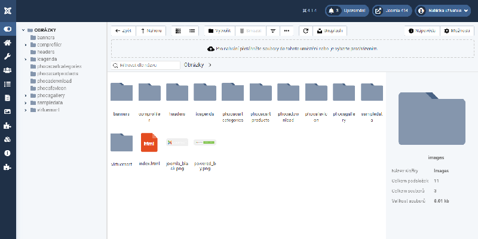Collapse the OBRÁZKY root folder
Image resolution: width=478 pixels, height=239 pixels.
tap(22, 30)
